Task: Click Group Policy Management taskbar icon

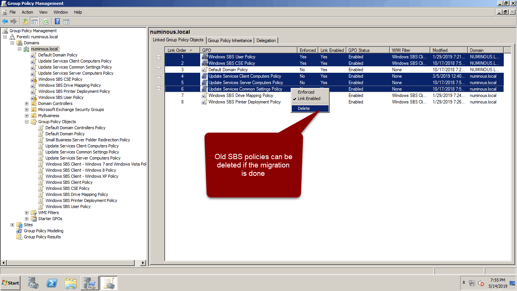Action: point(109,283)
